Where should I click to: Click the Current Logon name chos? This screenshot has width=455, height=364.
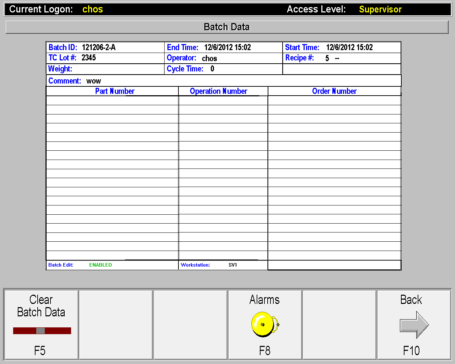coord(92,10)
